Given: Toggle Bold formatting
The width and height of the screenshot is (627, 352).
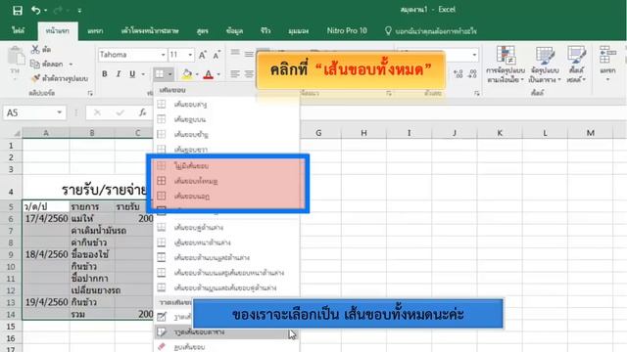Looking at the screenshot, I should (105, 74).
